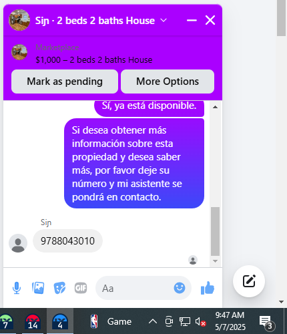Open More Options for the listing

(x=168, y=81)
